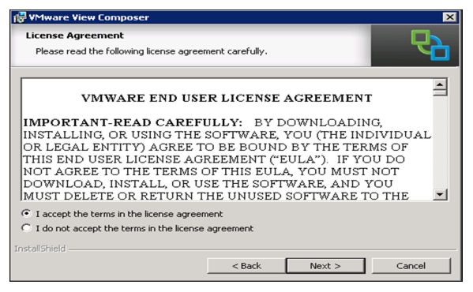Click the "I accept the terms in the license agreement" label
The image size is (473, 292).
tap(130, 214)
